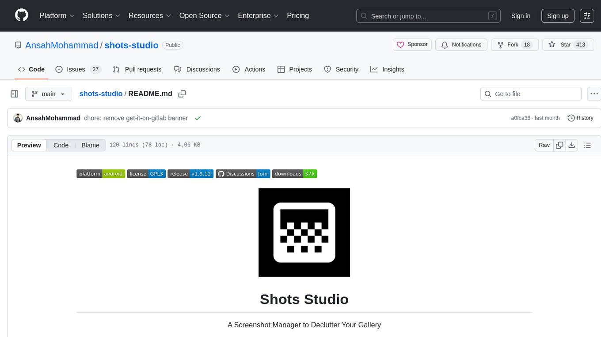Expand the Resources menu
This screenshot has width=601, height=337.
point(150,15)
